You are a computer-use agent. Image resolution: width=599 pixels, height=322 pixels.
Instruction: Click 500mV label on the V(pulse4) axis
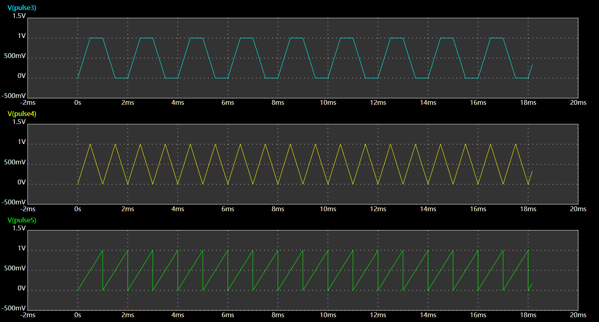(x=15, y=162)
